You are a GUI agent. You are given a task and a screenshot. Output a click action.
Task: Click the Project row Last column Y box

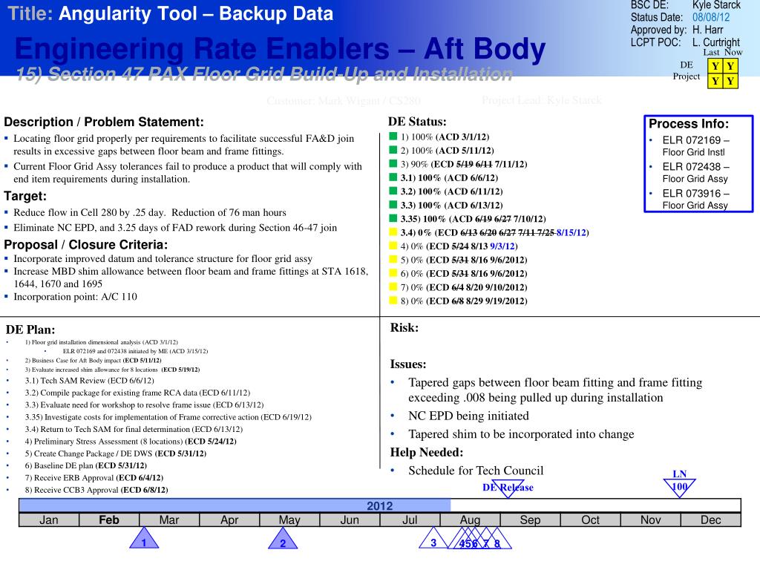pyautogui.click(x=715, y=81)
